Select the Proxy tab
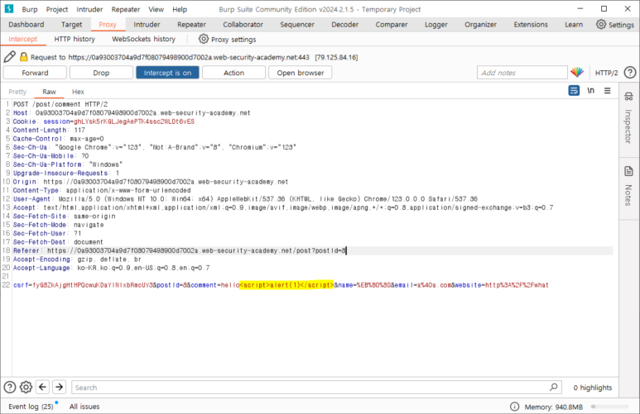The height and width of the screenshot is (414, 640). point(108,25)
